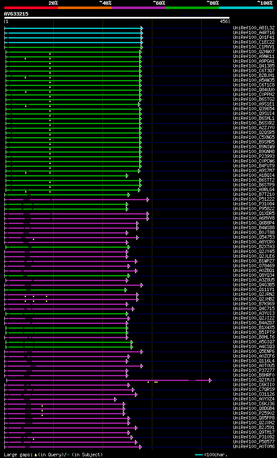Click the UniRef100_P37277 label
277x458 pixels.
[x=254, y=371]
